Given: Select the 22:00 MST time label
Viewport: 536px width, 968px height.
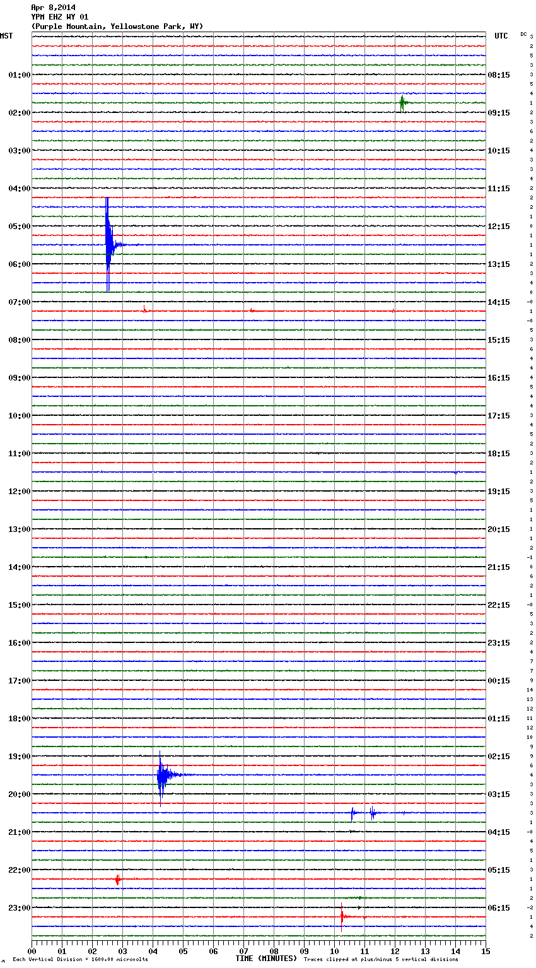Looking at the screenshot, I should (19, 870).
